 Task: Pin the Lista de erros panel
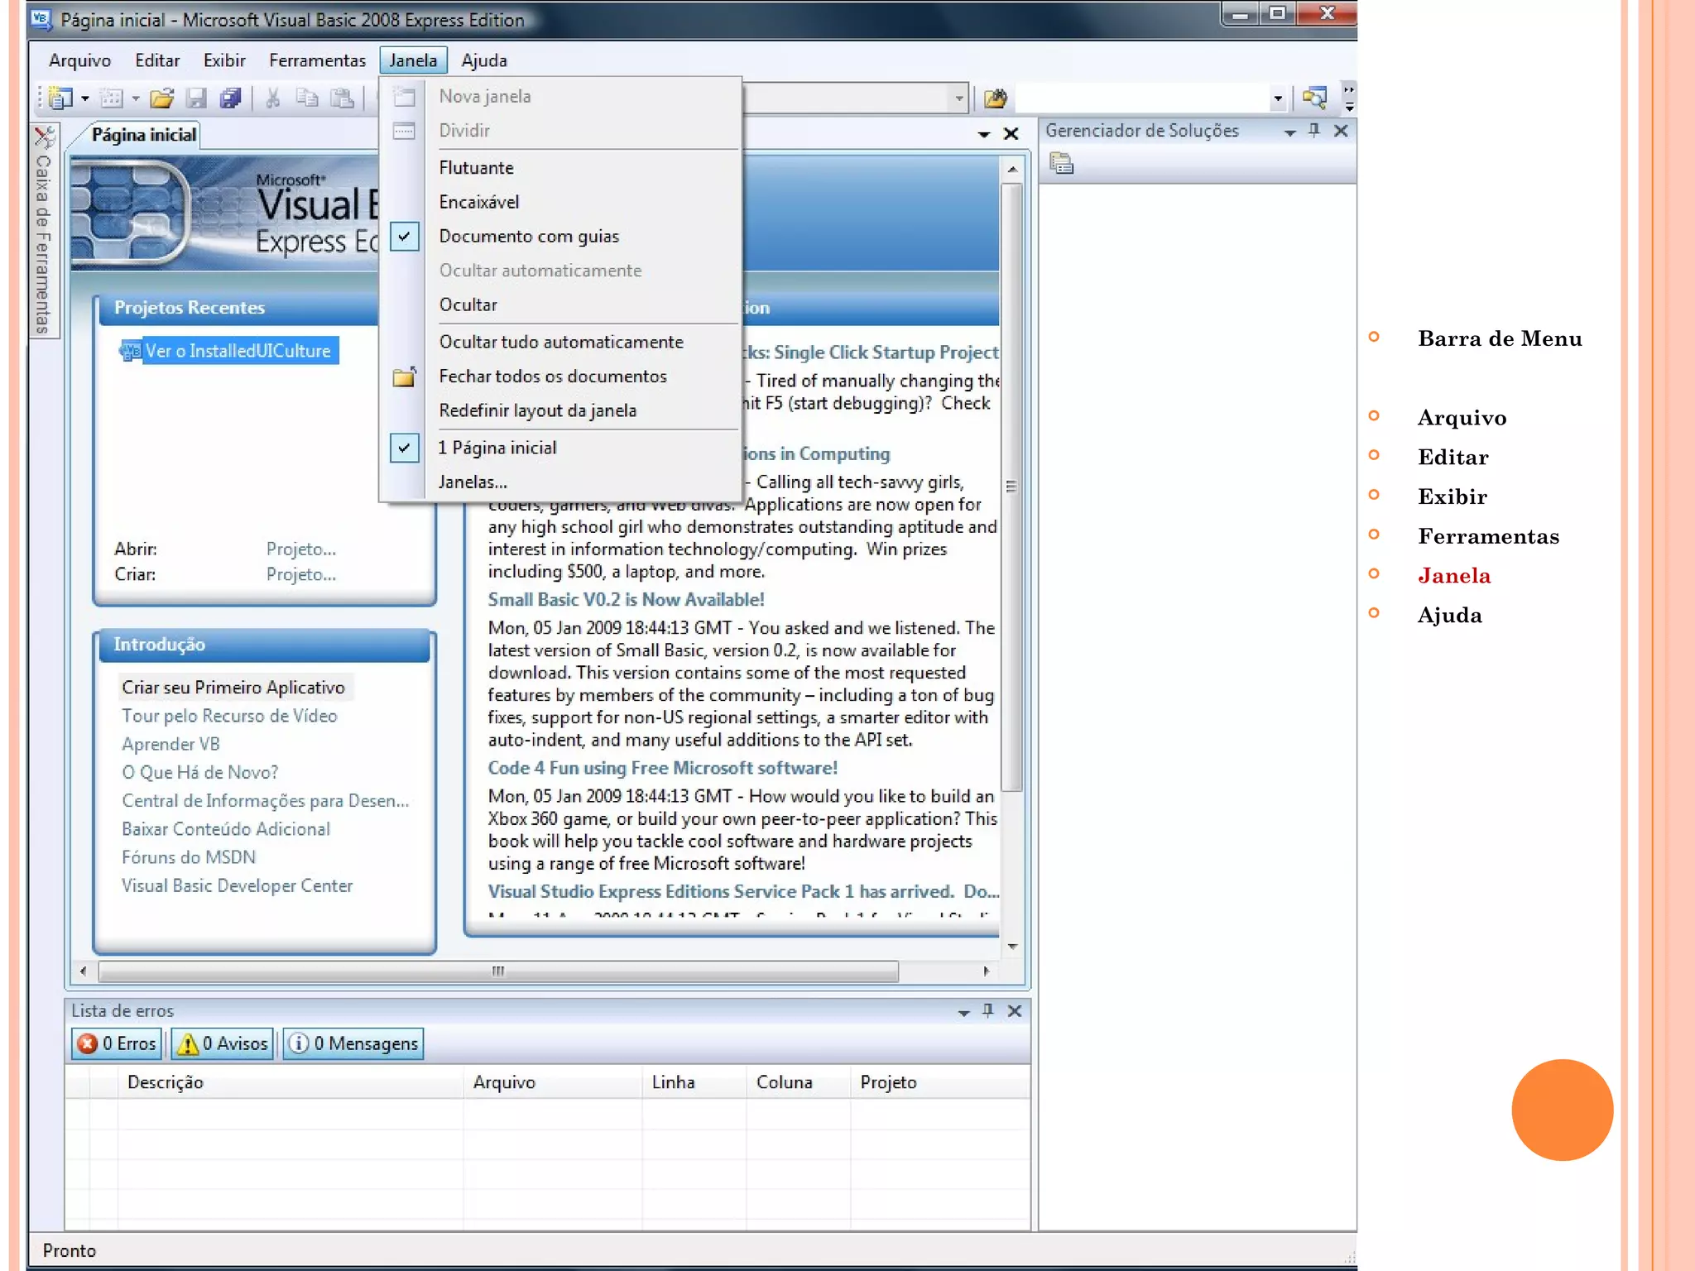988,1010
